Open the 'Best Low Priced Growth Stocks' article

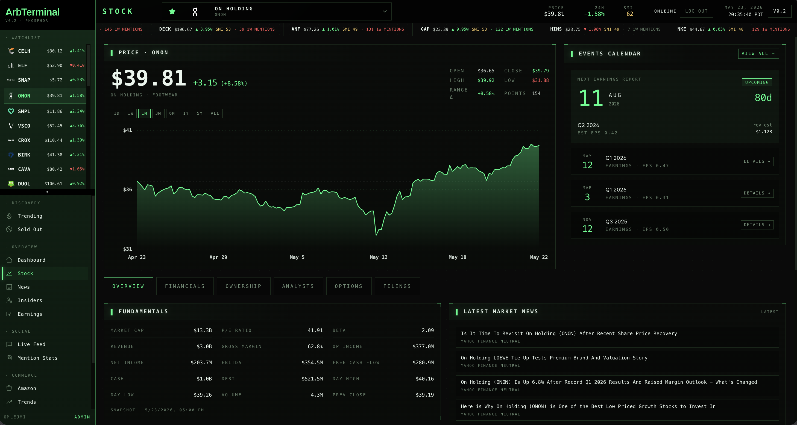tap(617, 410)
